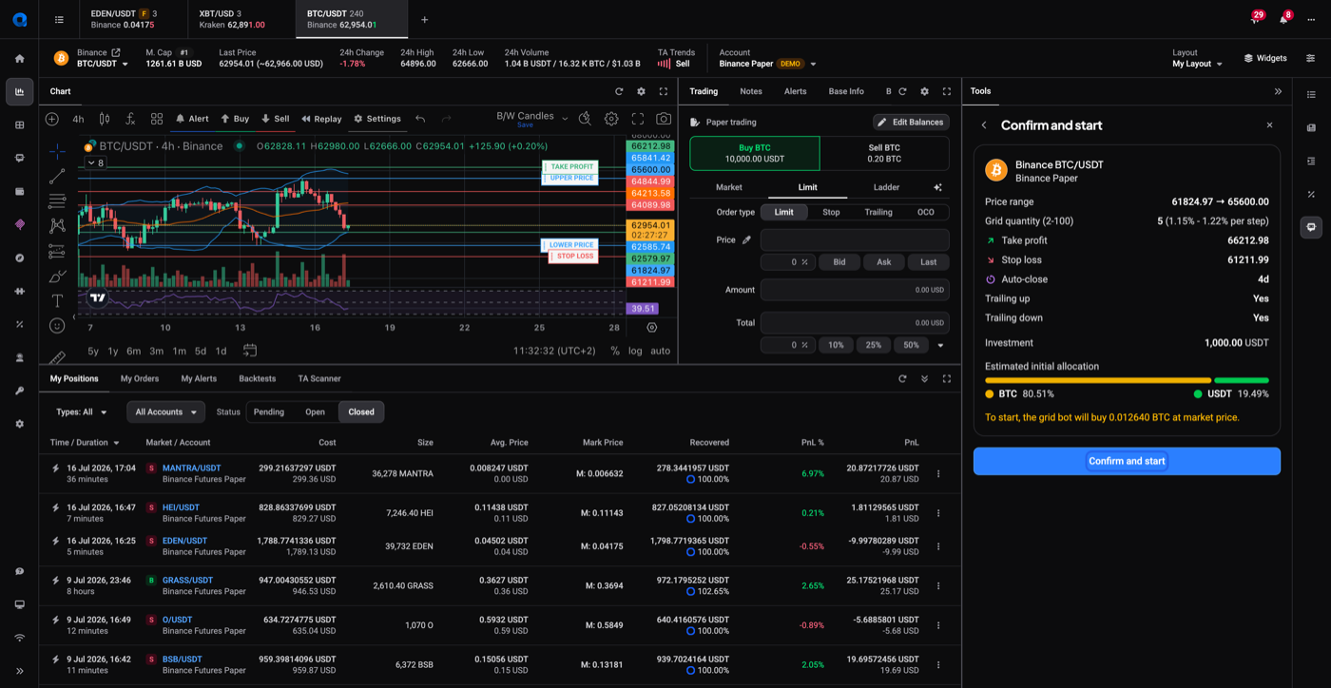This screenshot has width=1331, height=688.
Task: Select Sell BTC side toggle
Action: coord(884,153)
